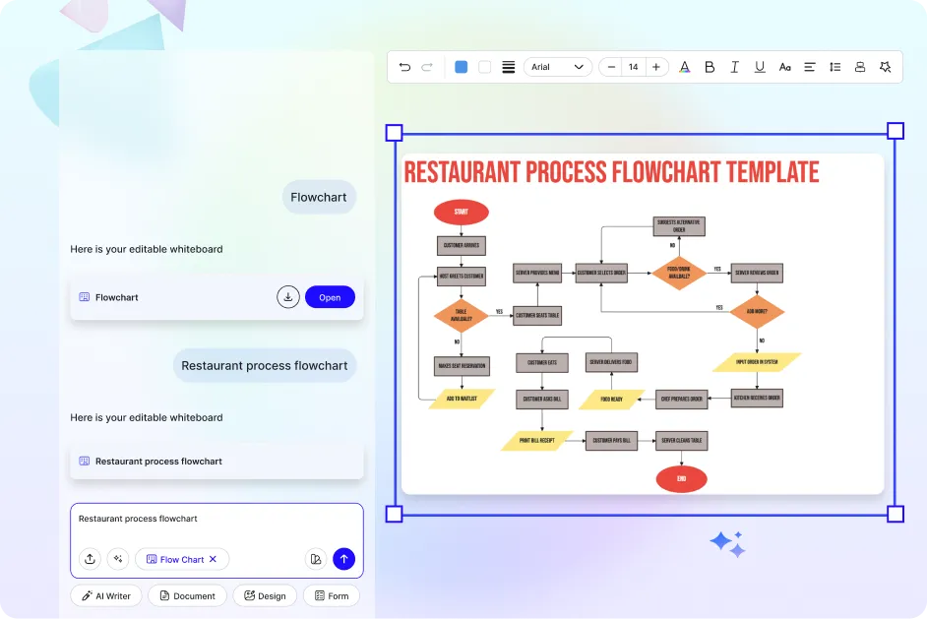Send the prompt with arrow button
The width and height of the screenshot is (927, 619).
tap(344, 559)
